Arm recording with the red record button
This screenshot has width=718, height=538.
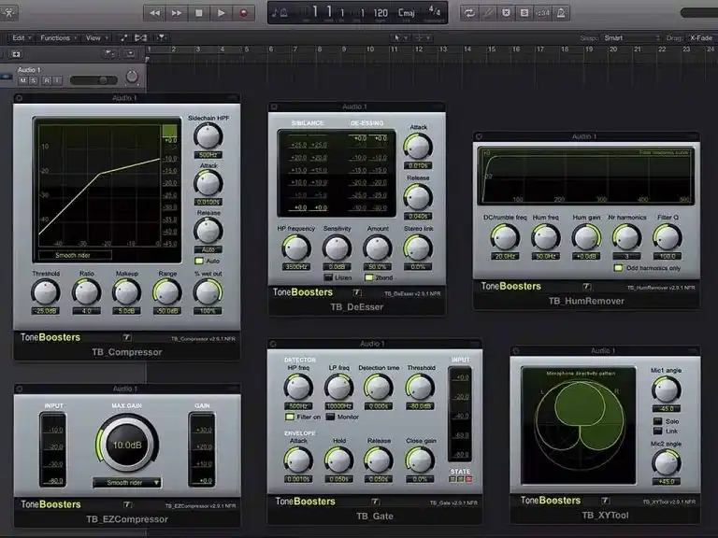click(x=243, y=13)
